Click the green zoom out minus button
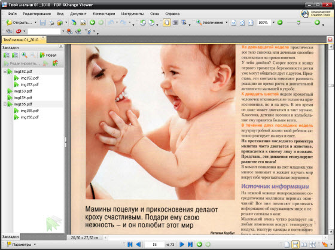Viewport: 335px width, 250px height. click(x=280, y=22)
